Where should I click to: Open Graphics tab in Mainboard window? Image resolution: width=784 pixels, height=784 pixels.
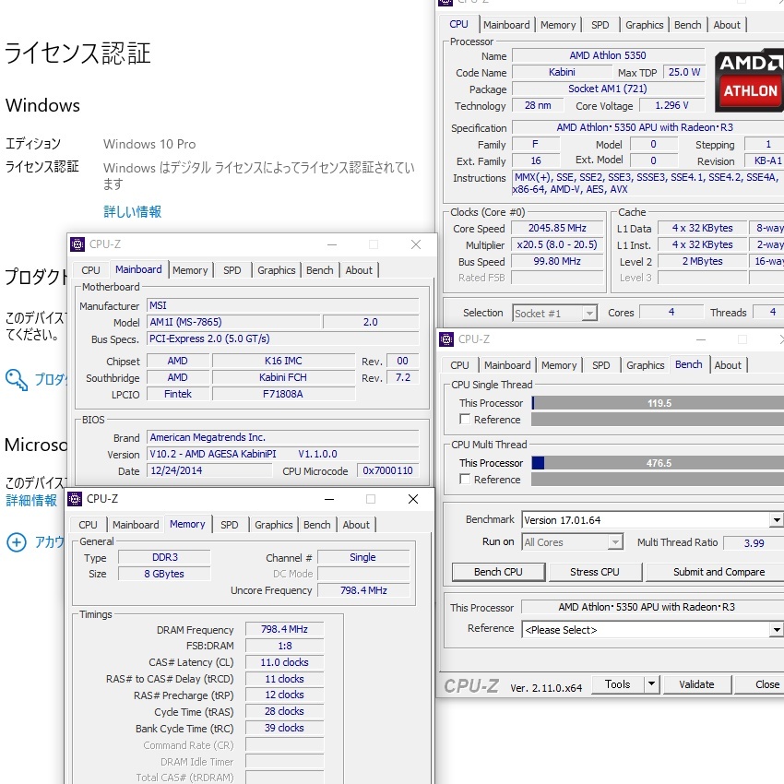[x=276, y=270]
